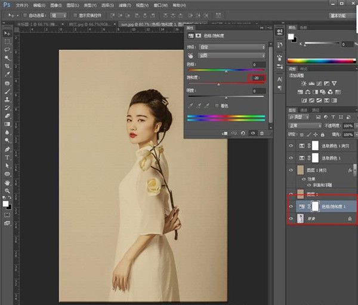Tick the 着色 colorize checkbox
358x305 pixels.
(217, 106)
